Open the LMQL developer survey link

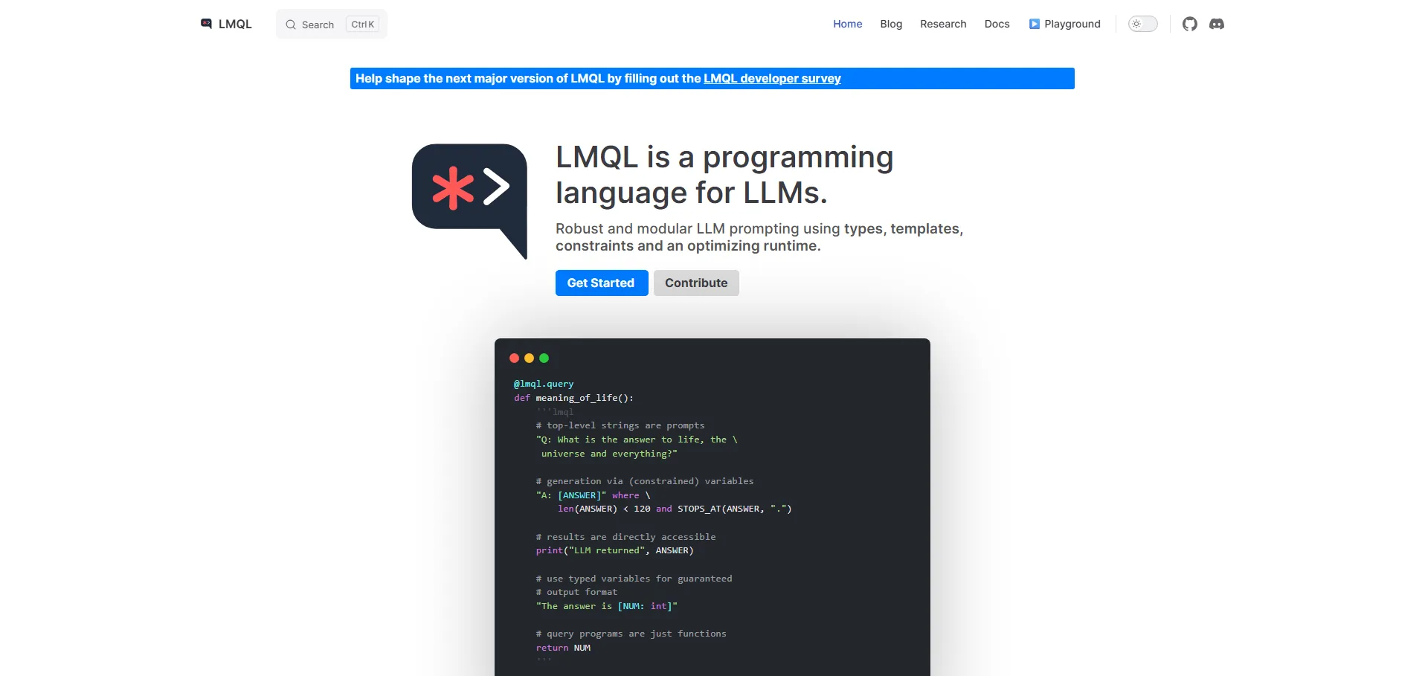(x=771, y=78)
